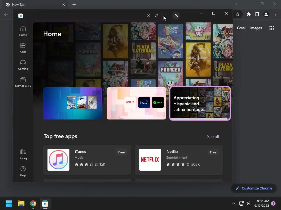
Task: Open Chrome extensions puzzle icon
Action: coord(249,14)
